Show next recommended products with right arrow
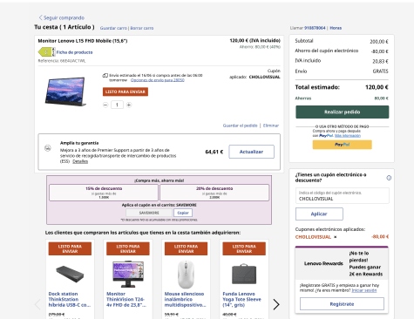 tap(276, 304)
